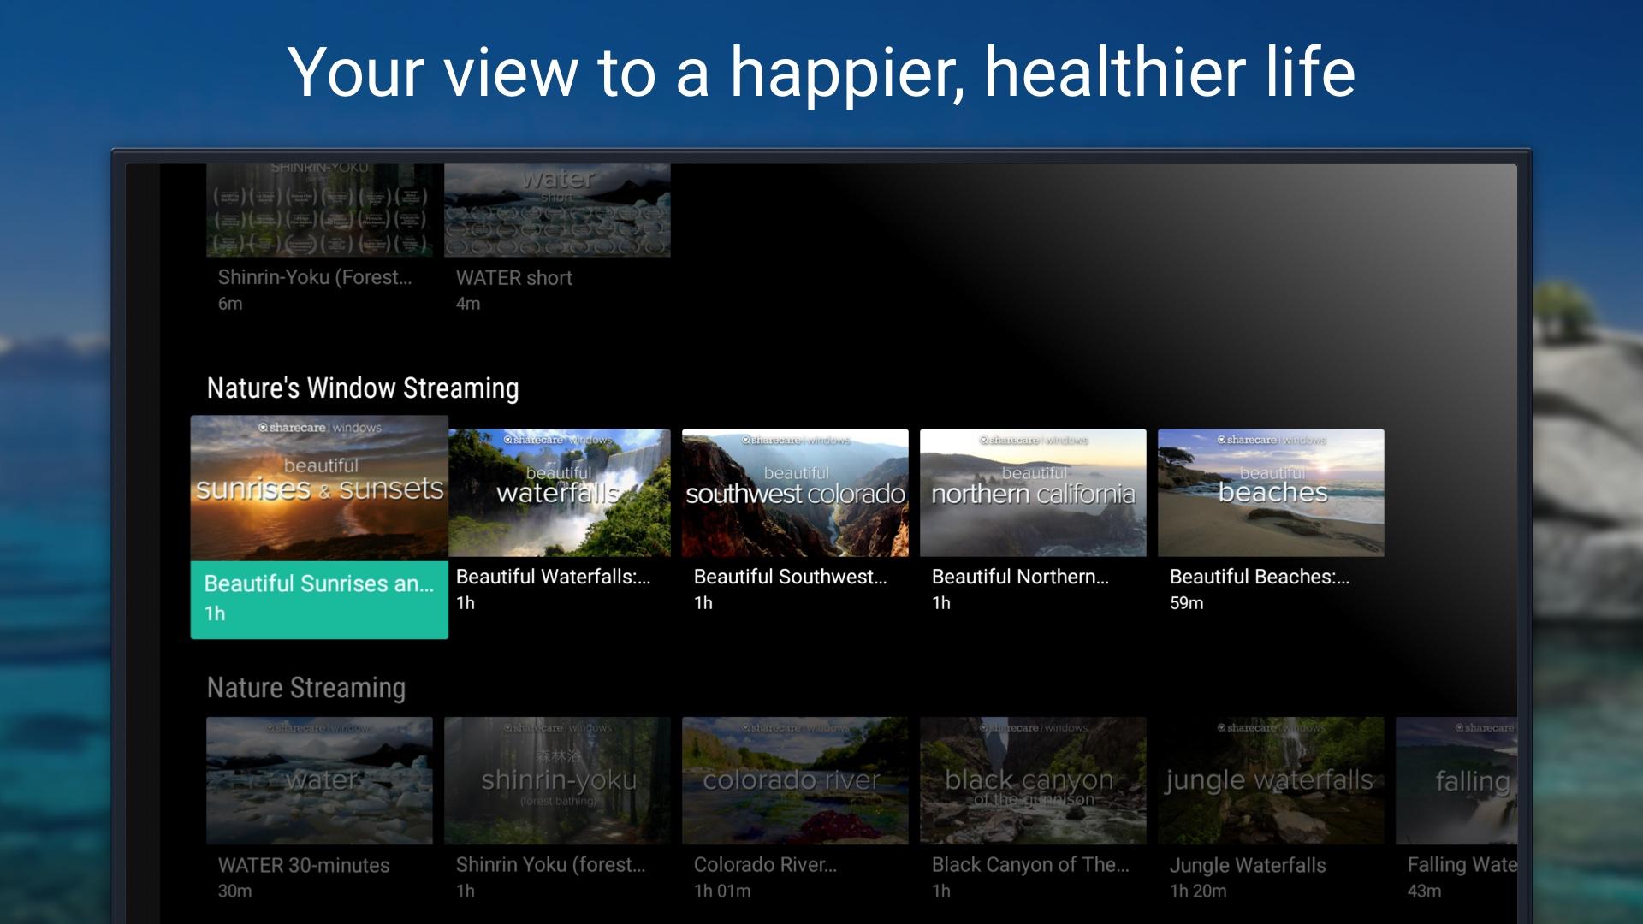
Task: Click the Nature Streaming row header
Action: (306, 688)
